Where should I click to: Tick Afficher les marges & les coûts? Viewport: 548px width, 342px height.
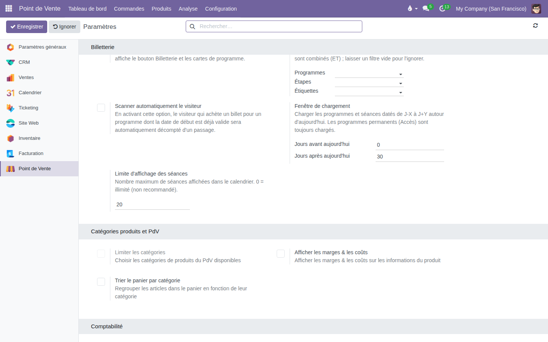(x=280, y=253)
